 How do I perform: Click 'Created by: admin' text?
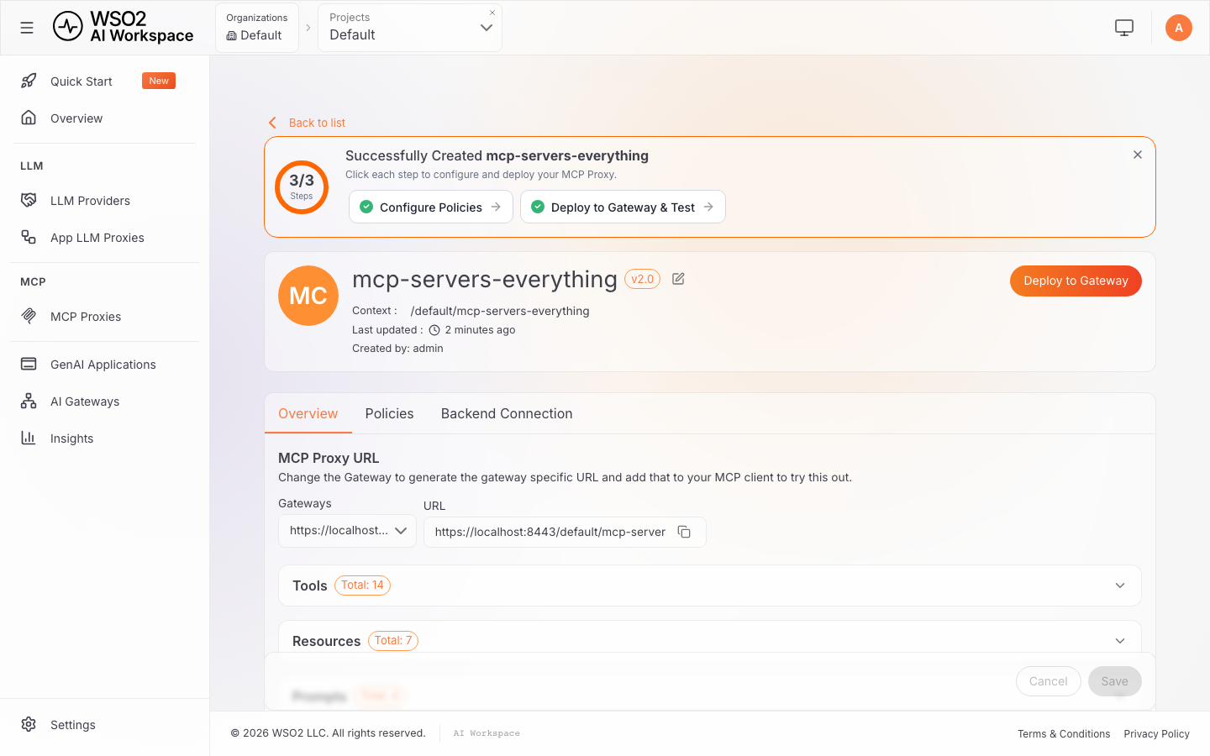(x=397, y=349)
